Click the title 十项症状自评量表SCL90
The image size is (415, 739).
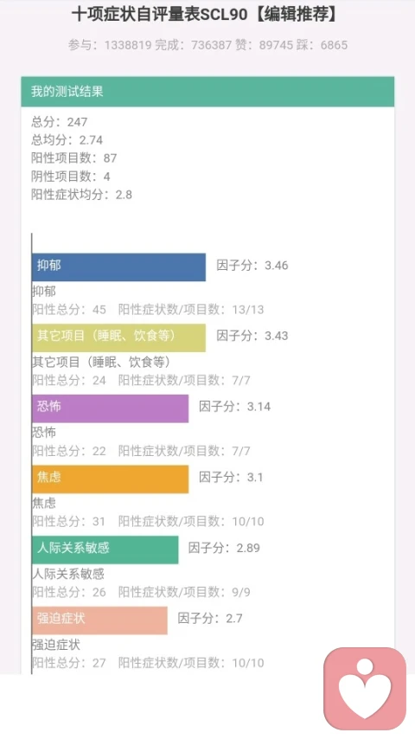click(160, 15)
